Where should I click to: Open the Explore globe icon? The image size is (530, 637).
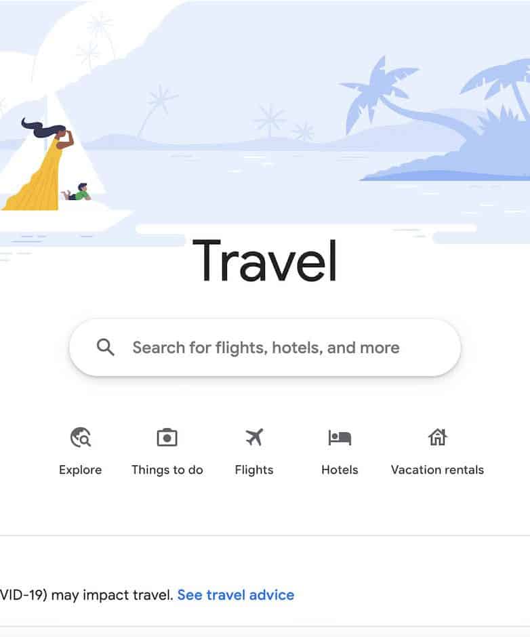click(81, 438)
